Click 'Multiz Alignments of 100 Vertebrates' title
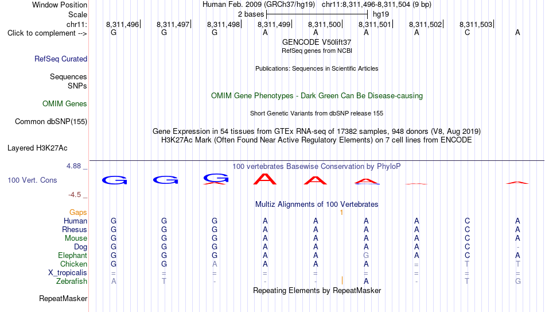Viewport: 545px width, 312px height. 317,205
